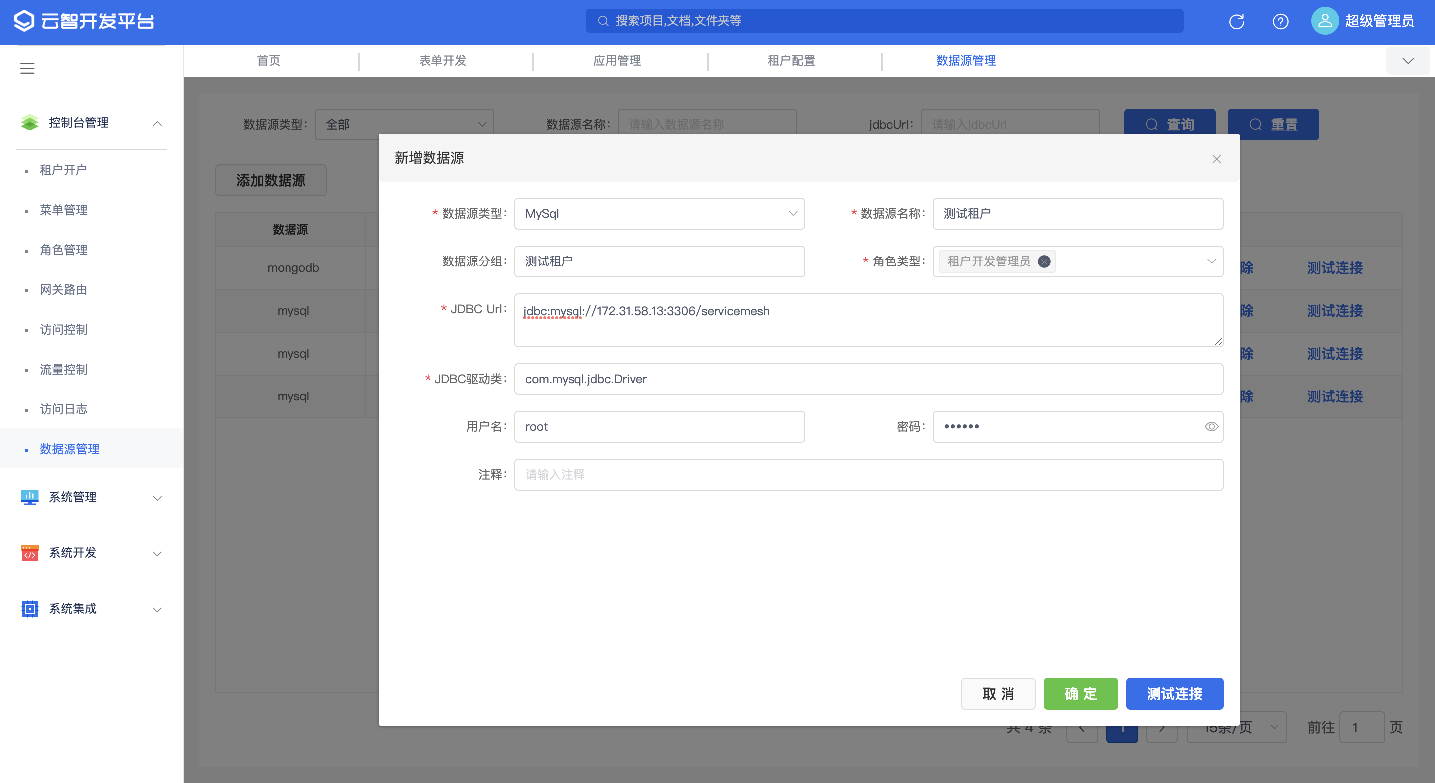Click the 控制台管理 green layers icon

29,122
